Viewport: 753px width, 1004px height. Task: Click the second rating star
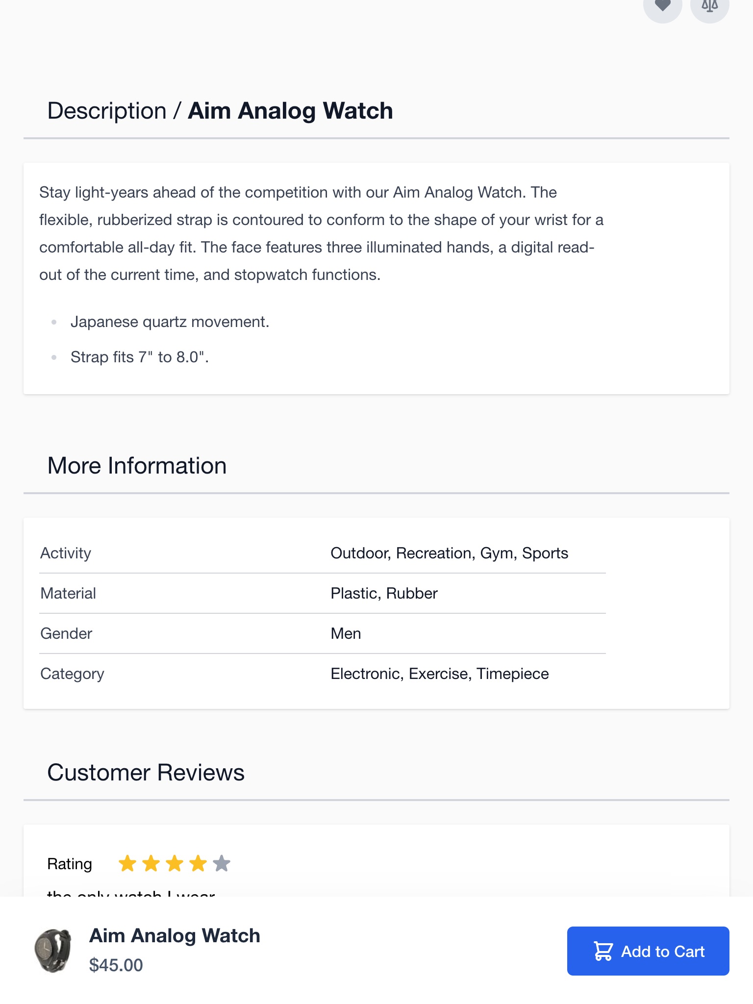coord(151,863)
